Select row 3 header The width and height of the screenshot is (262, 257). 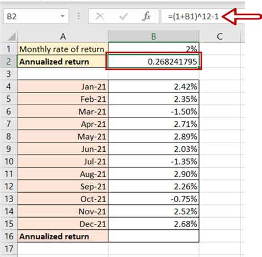[x=9, y=74]
